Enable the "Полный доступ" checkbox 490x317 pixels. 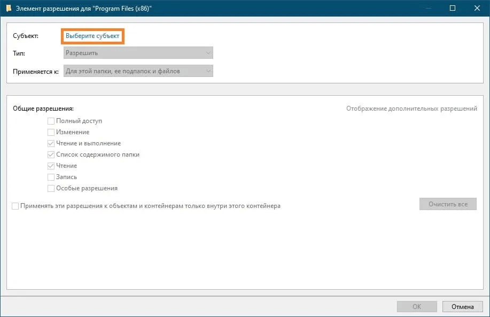(x=51, y=121)
